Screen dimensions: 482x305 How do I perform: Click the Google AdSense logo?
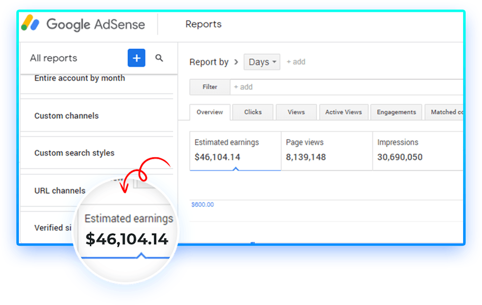(84, 24)
